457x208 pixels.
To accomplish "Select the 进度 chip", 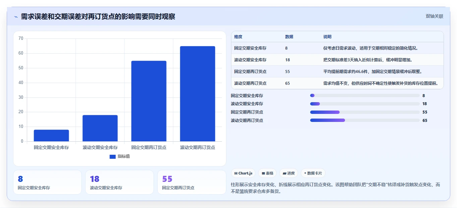I will tap(288, 173).
